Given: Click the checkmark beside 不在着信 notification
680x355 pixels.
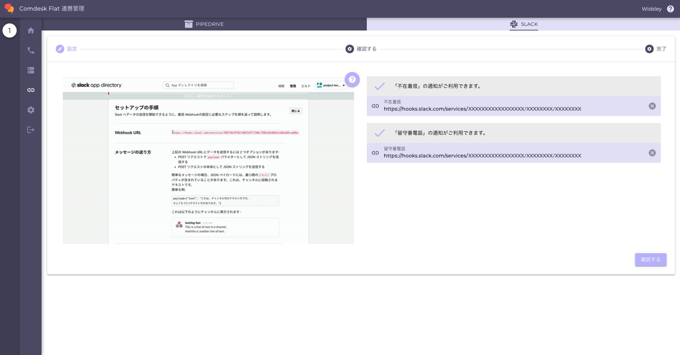Looking at the screenshot, I should point(380,86).
